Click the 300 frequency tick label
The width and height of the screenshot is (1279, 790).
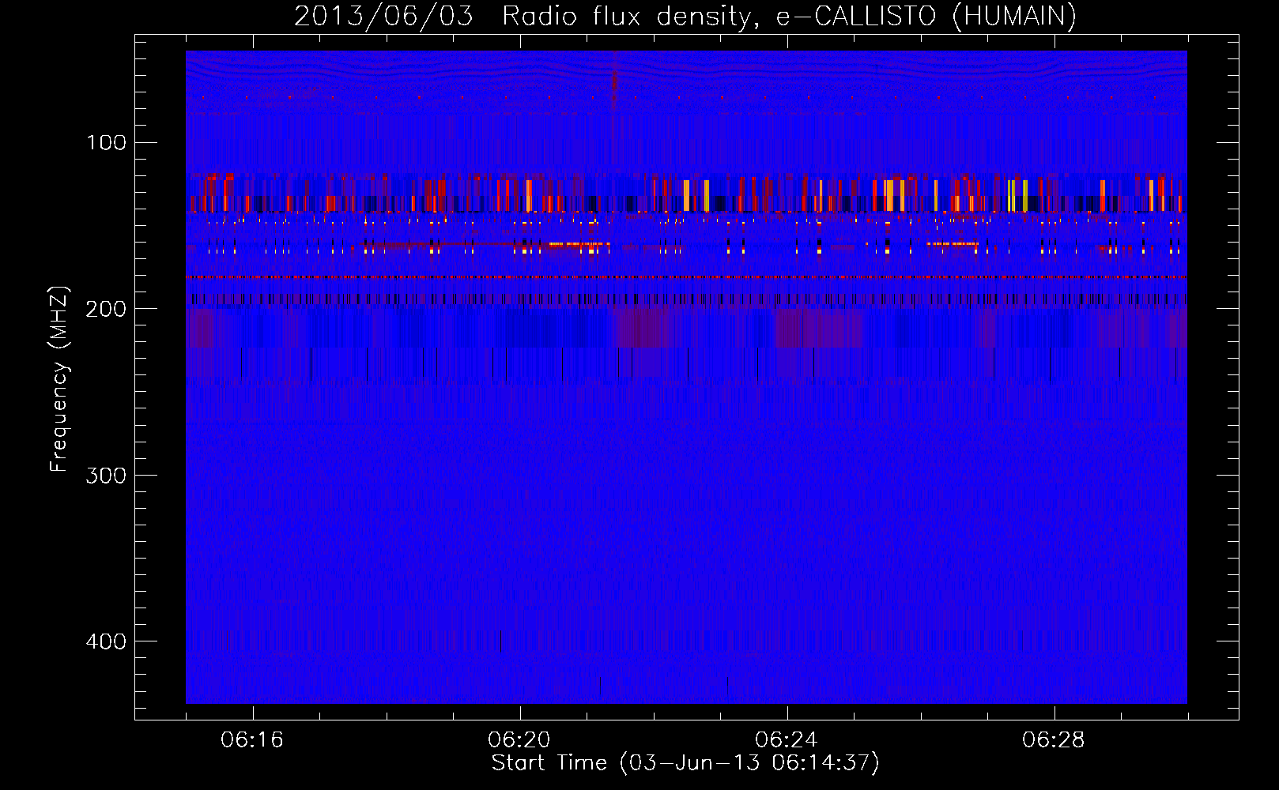107,475
